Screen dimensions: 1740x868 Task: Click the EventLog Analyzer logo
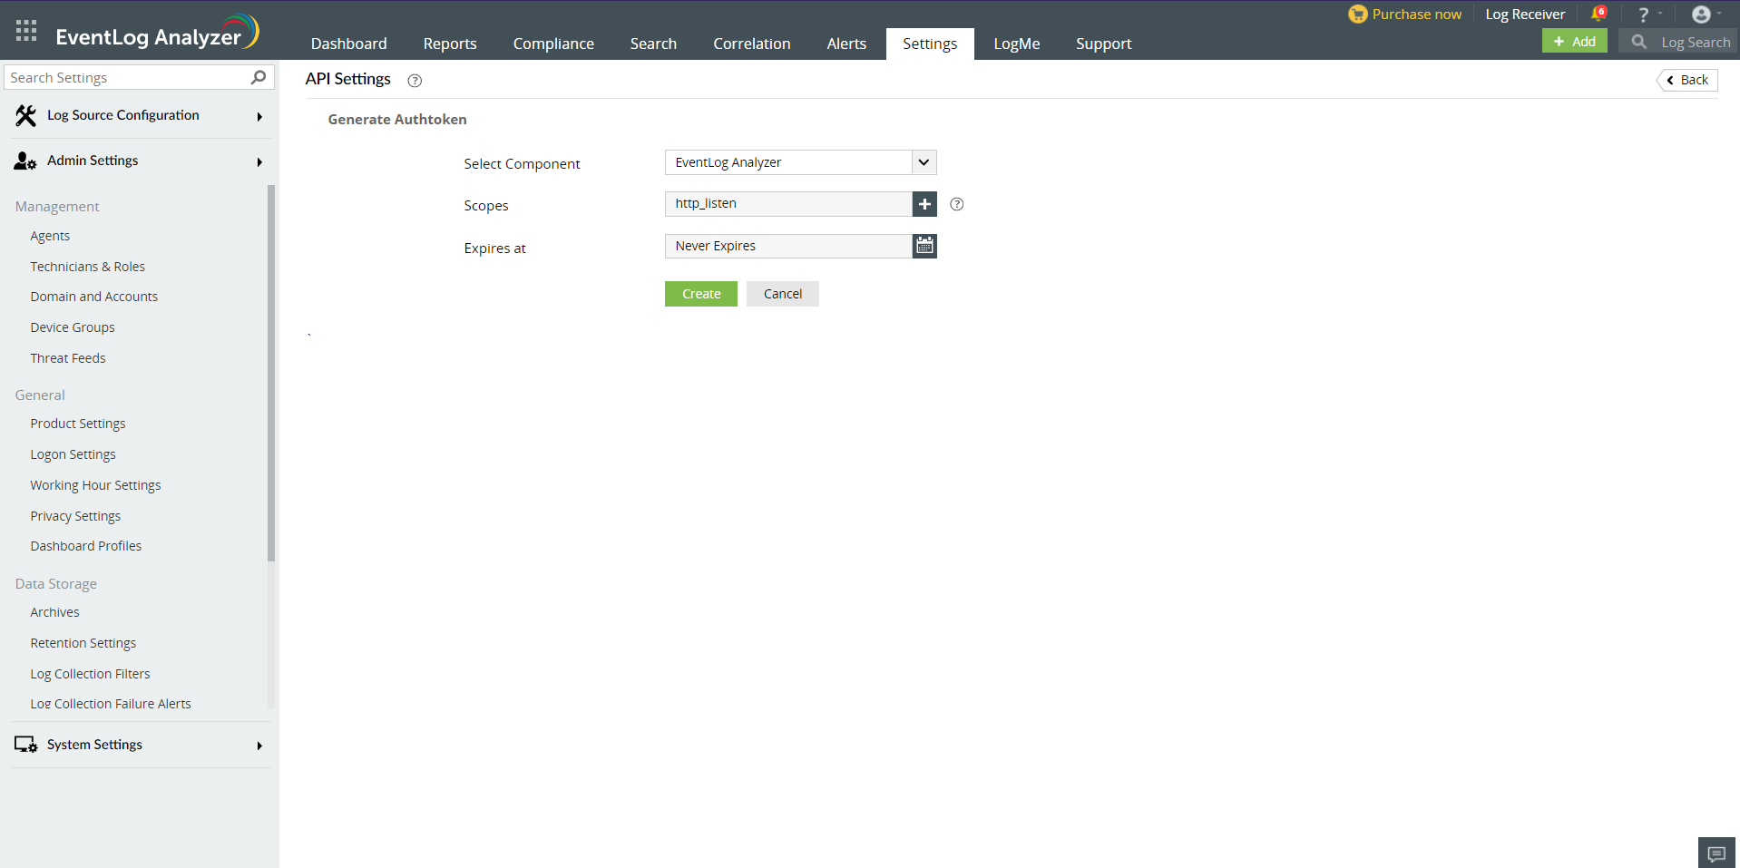pos(157,34)
